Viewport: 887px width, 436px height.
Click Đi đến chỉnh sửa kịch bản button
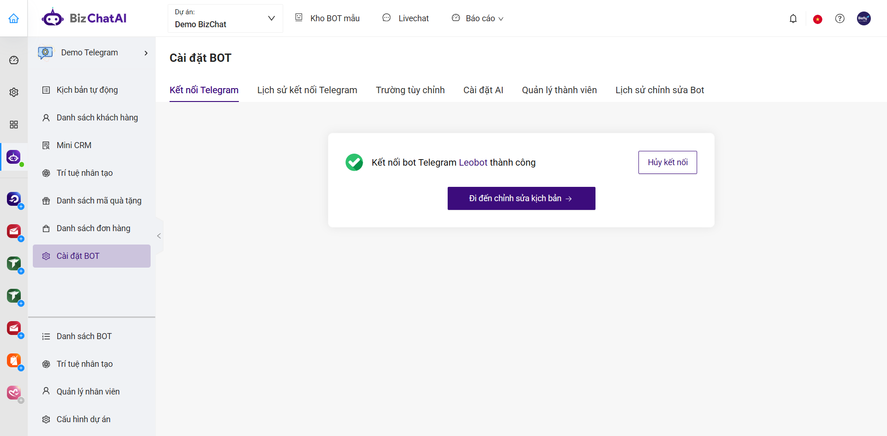pyautogui.click(x=521, y=198)
